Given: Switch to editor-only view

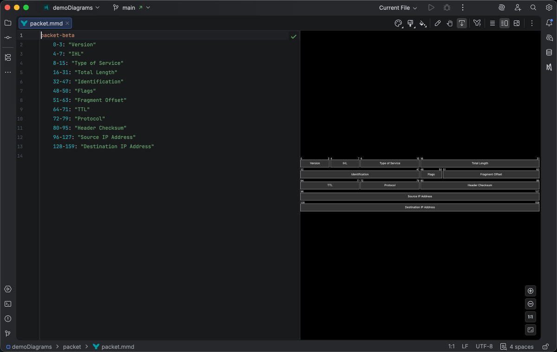Looking at the screenshot, I should coord(492,23).
